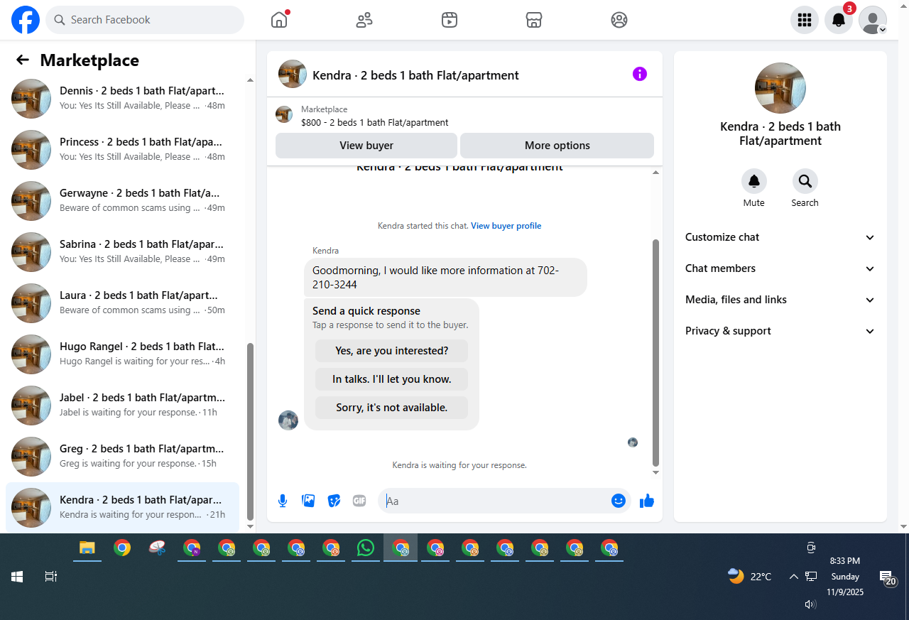Screen dimensions: 909x620
Task: Open Princess conversation in the list
Action: coord(122,150)
